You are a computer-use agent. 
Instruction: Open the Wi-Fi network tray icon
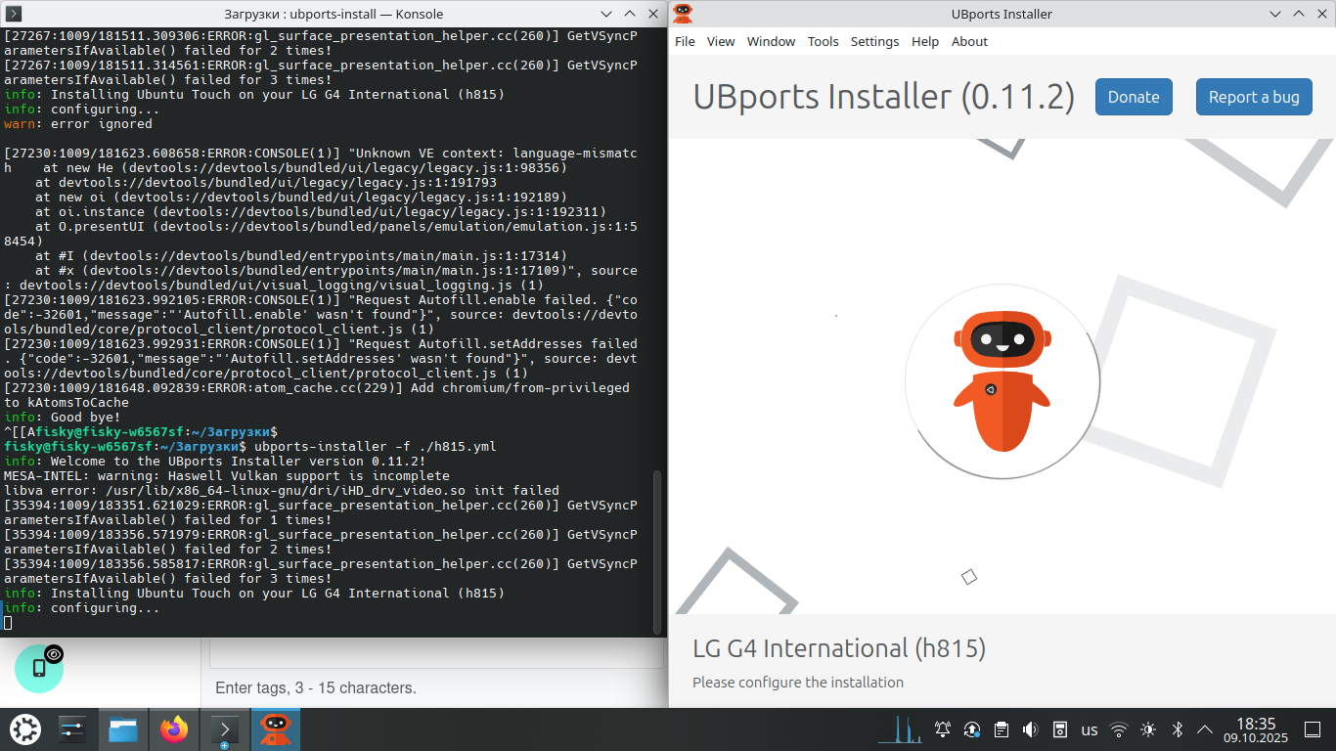tap(1119, 729)
